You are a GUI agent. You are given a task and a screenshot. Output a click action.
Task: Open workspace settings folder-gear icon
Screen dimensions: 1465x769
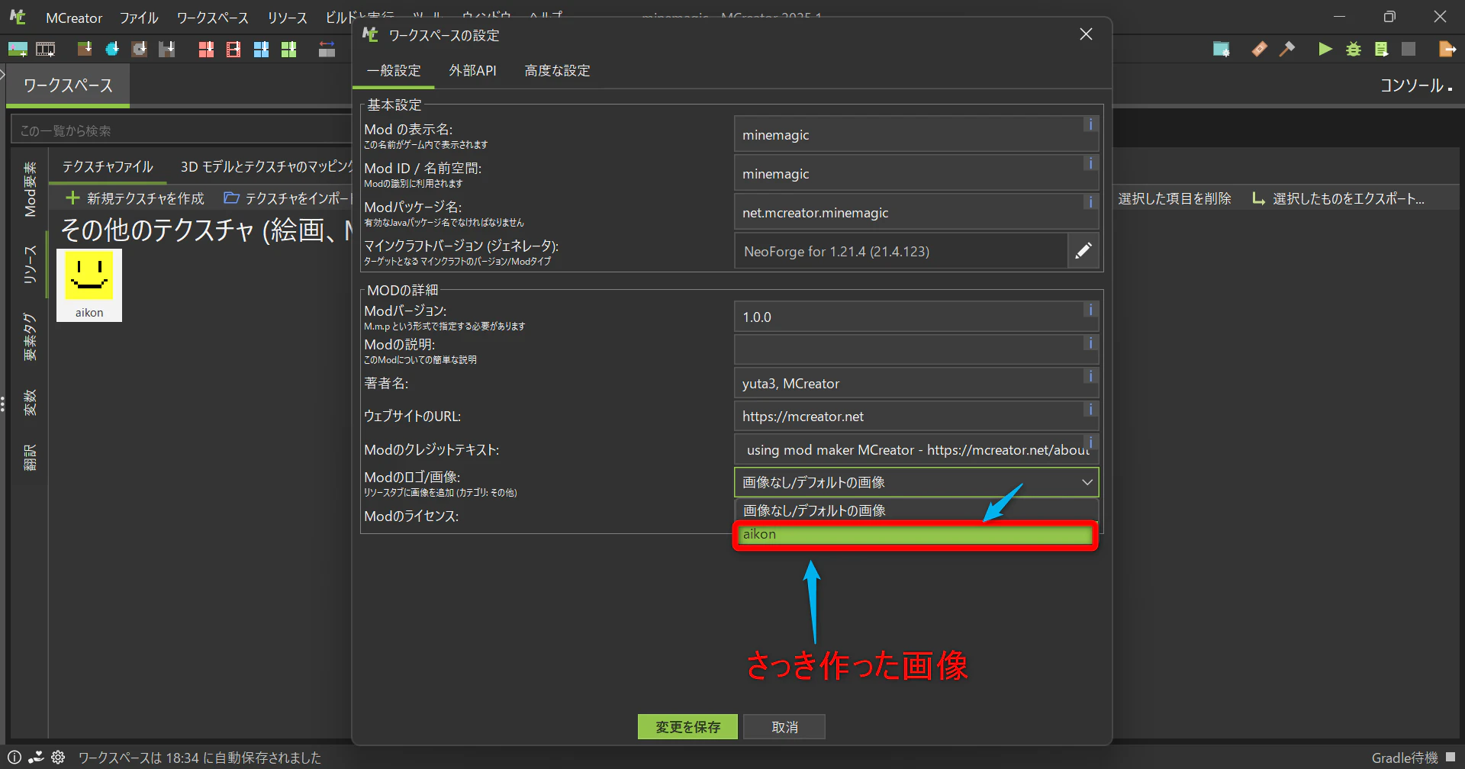[1222, 50]
